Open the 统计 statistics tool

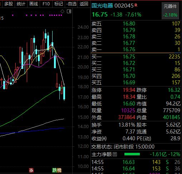pyautogui.click(x=21, y=4)
